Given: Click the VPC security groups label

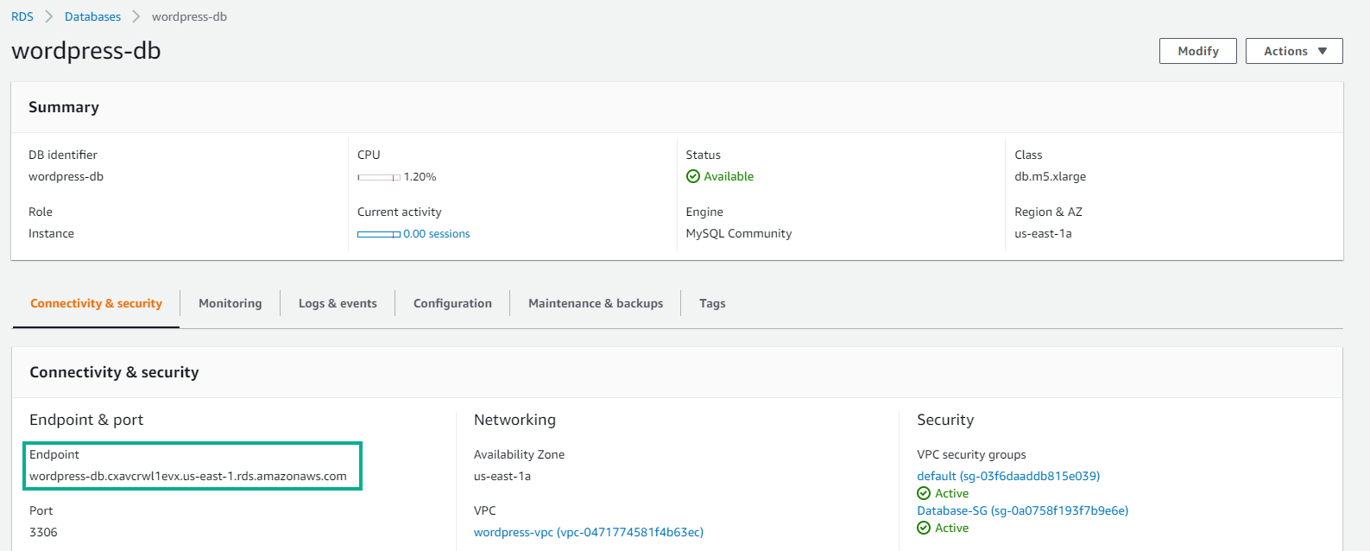Looking at the screenshot, I should point(971,454).
